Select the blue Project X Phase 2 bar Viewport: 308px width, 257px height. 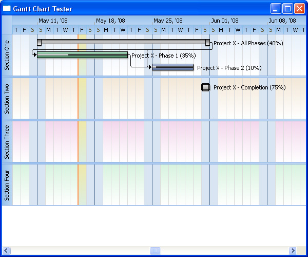(172, 67)
